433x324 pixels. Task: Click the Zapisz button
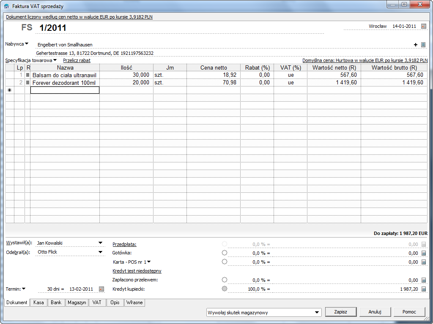[340, 312]
